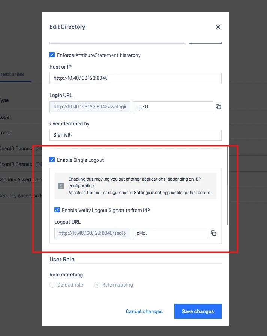Click the Save changes button
The height and width of the screenshot is (336, 267).
198,311
